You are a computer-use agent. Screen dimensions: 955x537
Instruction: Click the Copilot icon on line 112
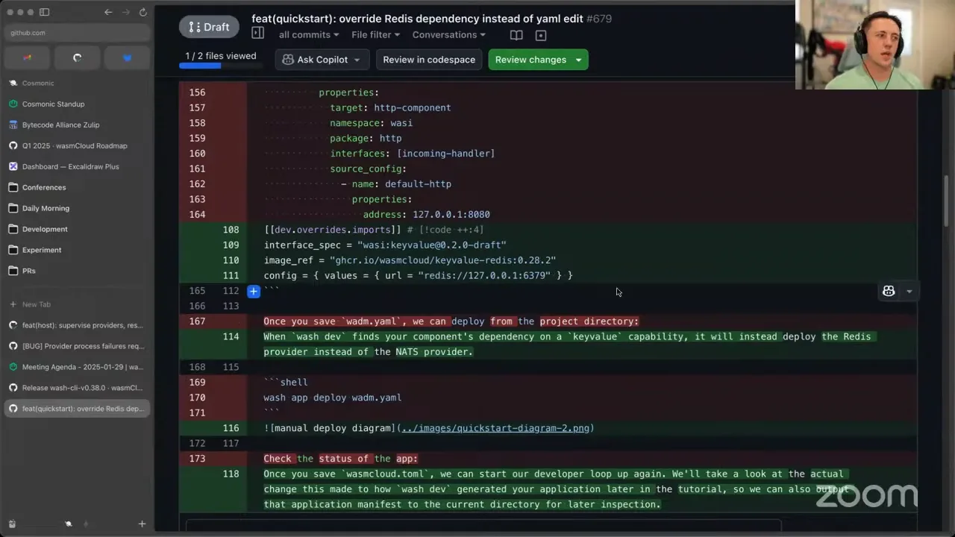[889, 292]
